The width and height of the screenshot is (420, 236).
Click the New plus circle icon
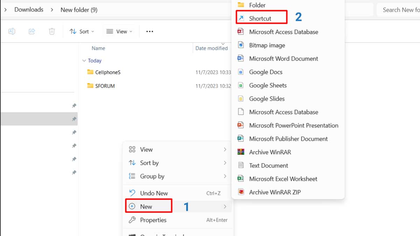click(132, 207)
